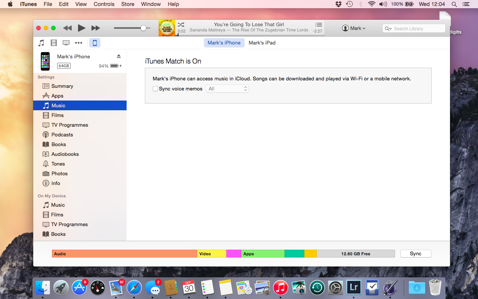
Task: Skip to previous track
Action: coord(67,28)
